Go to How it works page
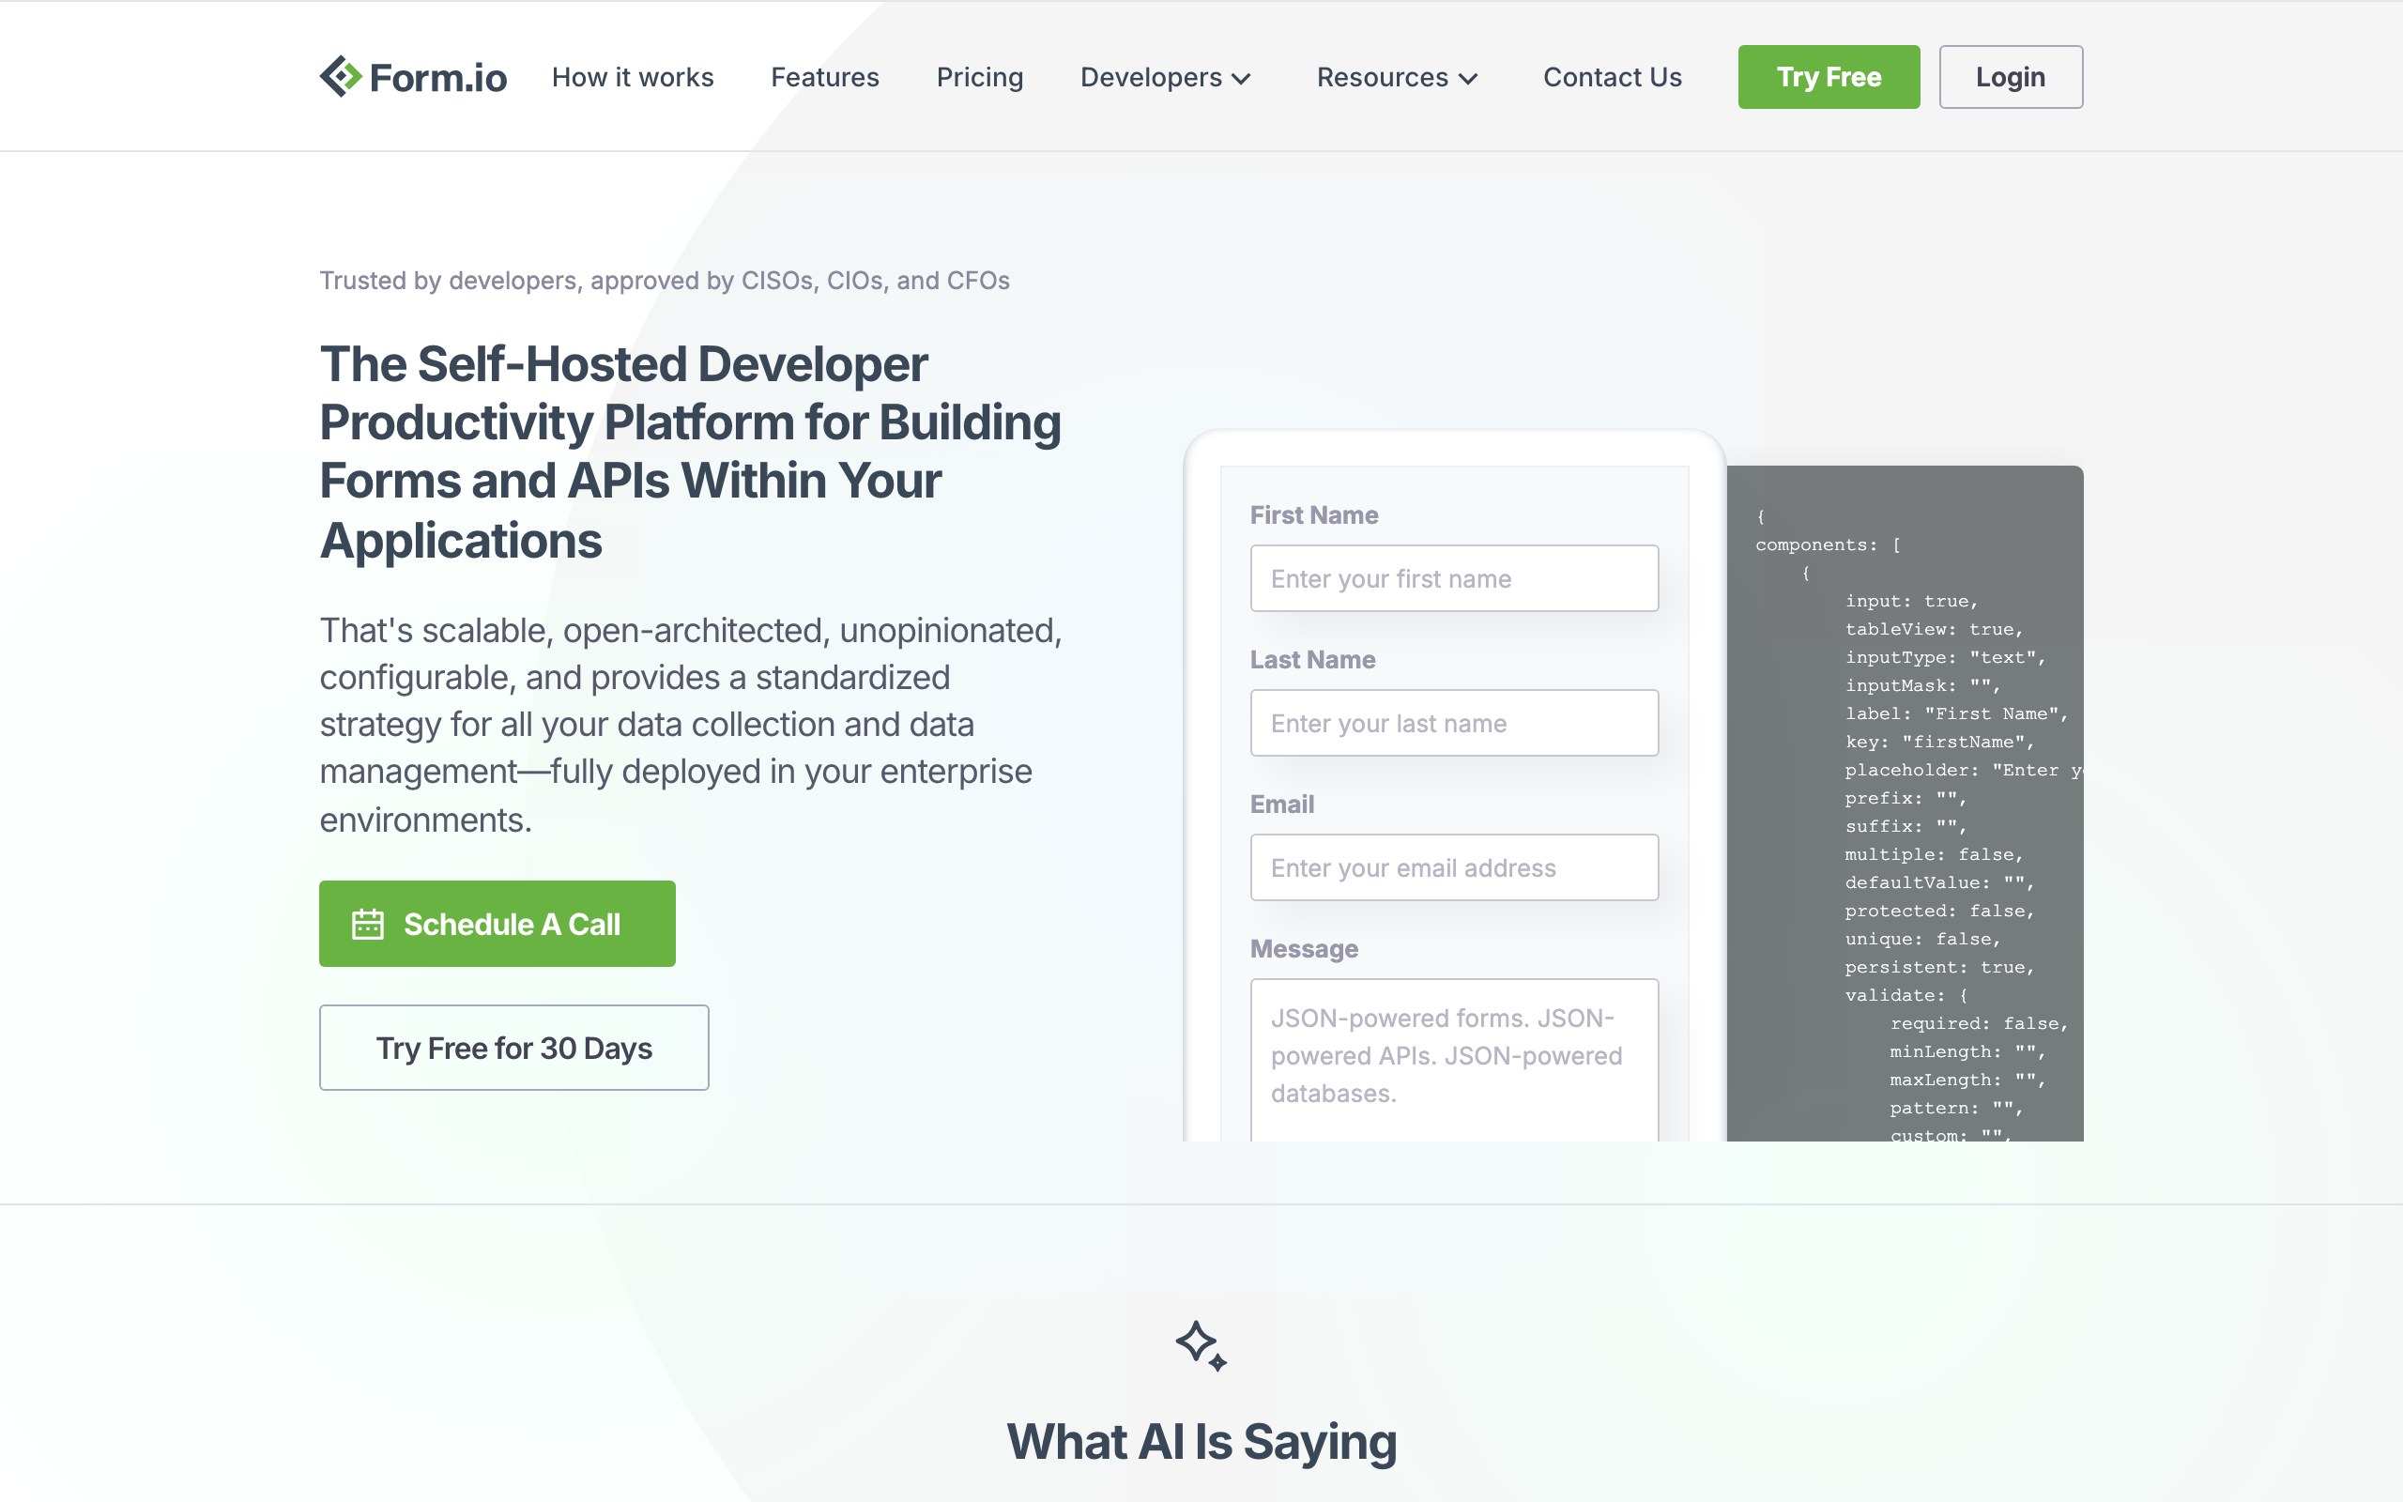 pyautogui.click(x=633, y=78)
